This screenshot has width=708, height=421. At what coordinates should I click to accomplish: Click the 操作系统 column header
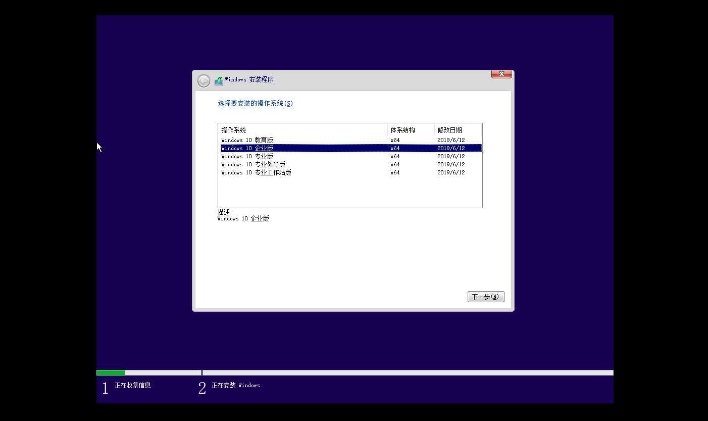[x=303, y=130]
